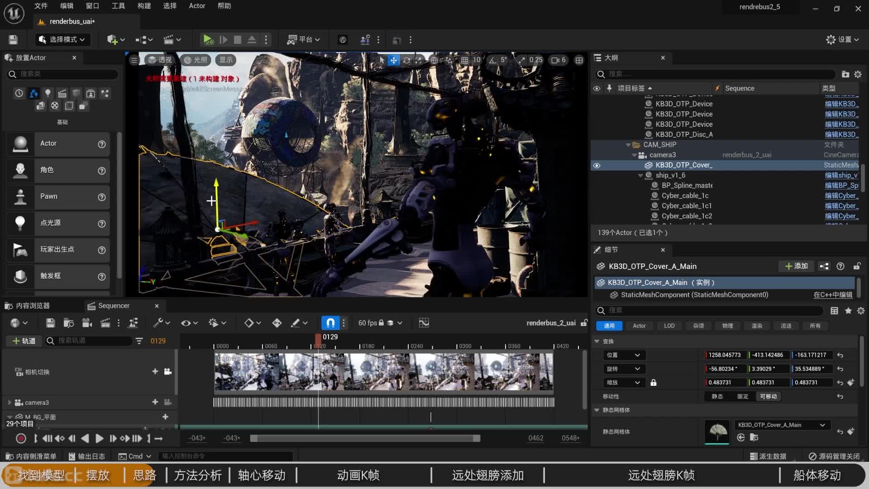The width and height of the screenshot is (869, 489).
Task: Open the 帮助 menu
Action: click(x=224, y=6)
